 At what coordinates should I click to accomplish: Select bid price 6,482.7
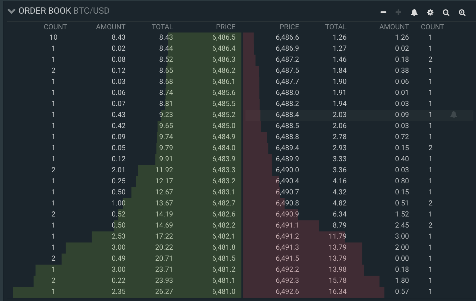(x=224, y=203)
